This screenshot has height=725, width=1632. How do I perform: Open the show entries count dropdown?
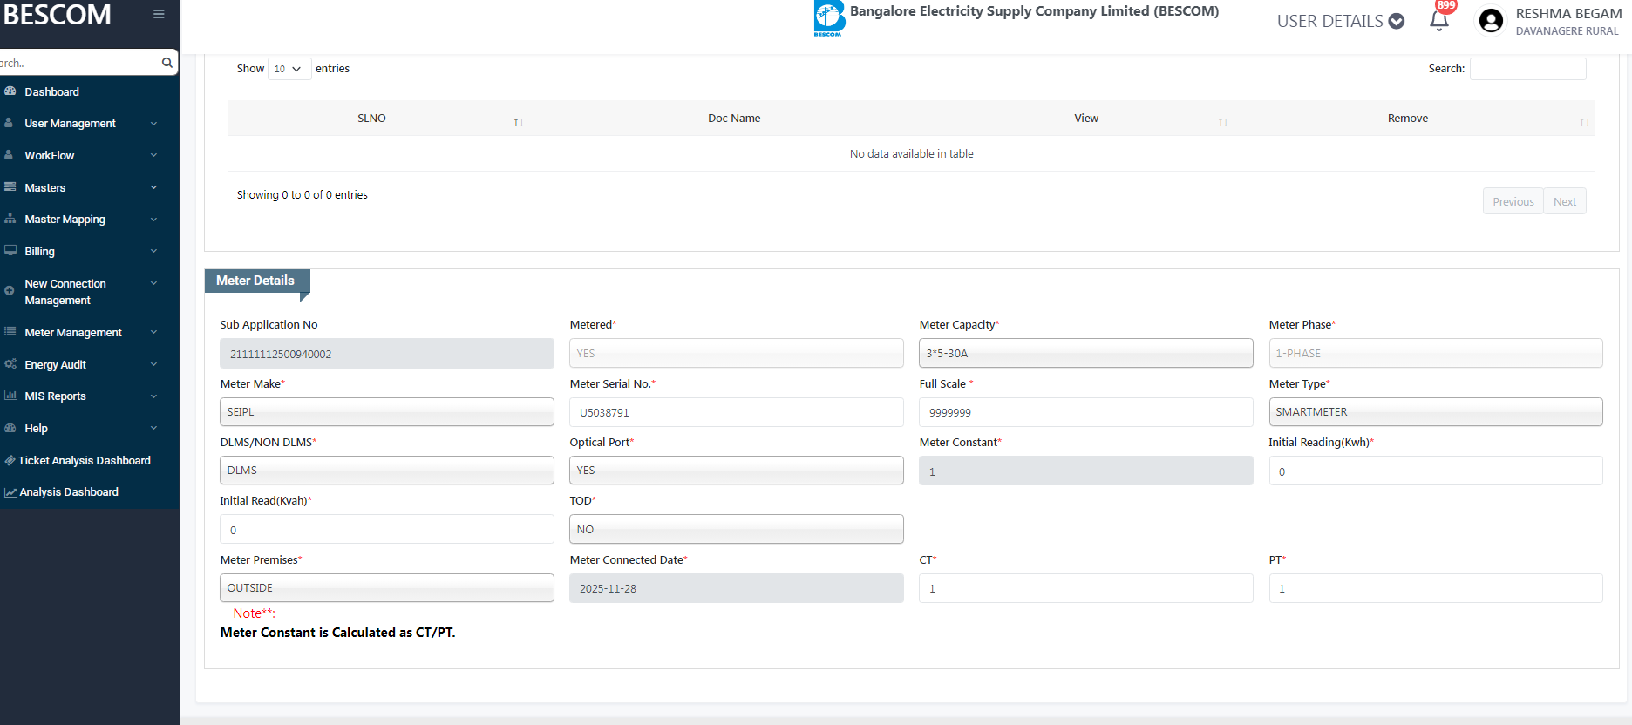(x=289, y=69)
